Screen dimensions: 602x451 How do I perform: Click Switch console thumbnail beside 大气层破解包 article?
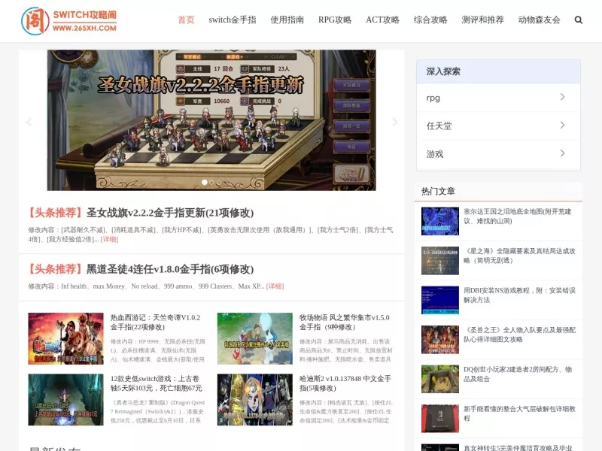point(440,419)
